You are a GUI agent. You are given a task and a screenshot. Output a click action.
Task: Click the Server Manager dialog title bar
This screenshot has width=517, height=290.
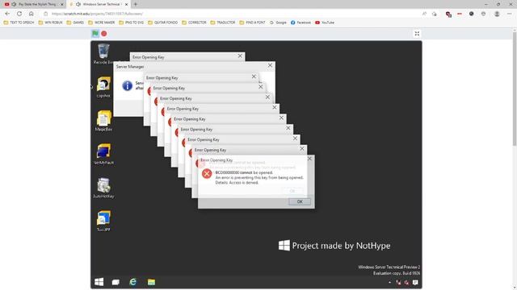195,66
